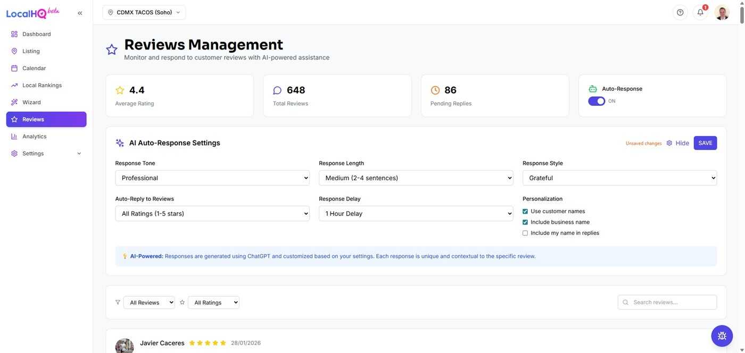
Task: Open the Response Tone dropdown
Action: pos(212,178)
